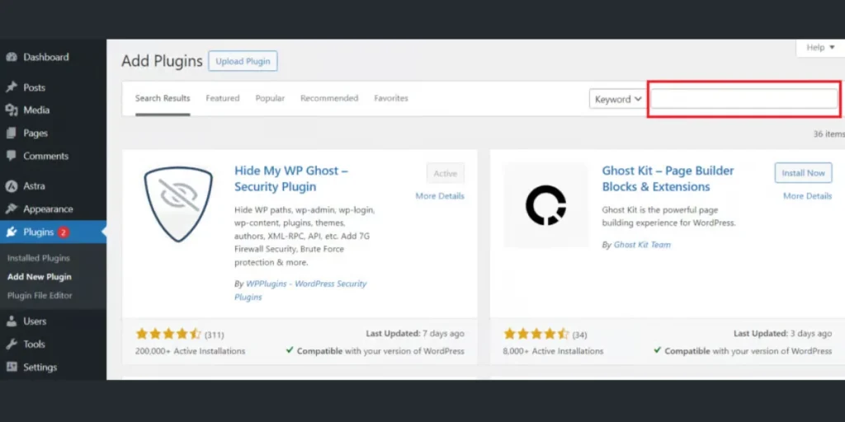
Task: Switch to the Recommended tab
Action: tap(329, 99)
